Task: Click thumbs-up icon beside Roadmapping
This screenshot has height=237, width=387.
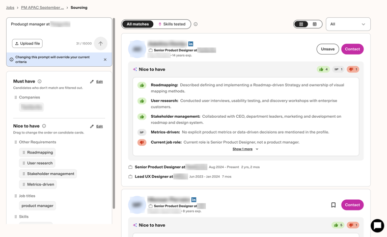Action: 142,86
